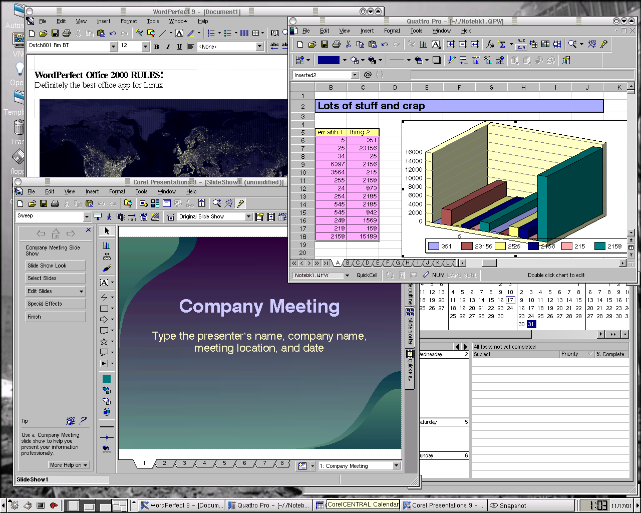The height and width of the screenshot is (513, 641).
Task: Click Quattro Pro Cut scissors icon
Action: click(x=348, y=44)
